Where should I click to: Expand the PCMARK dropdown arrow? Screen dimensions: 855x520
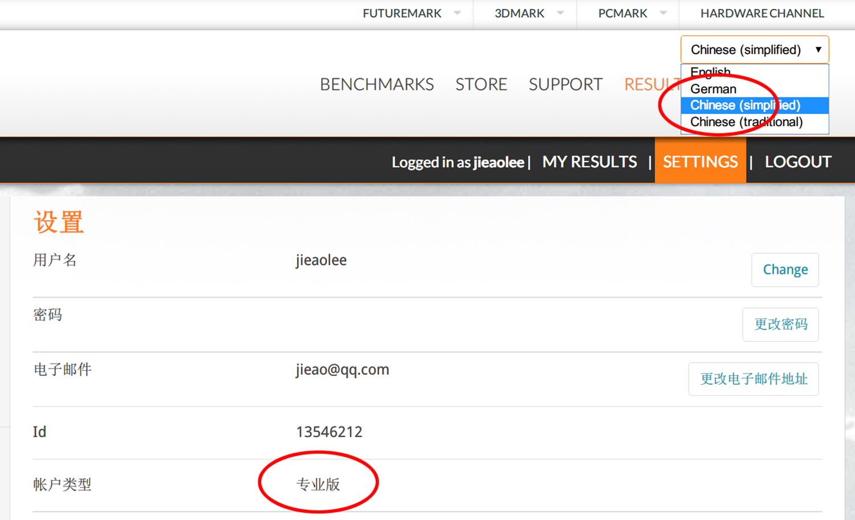pos(663,13)
